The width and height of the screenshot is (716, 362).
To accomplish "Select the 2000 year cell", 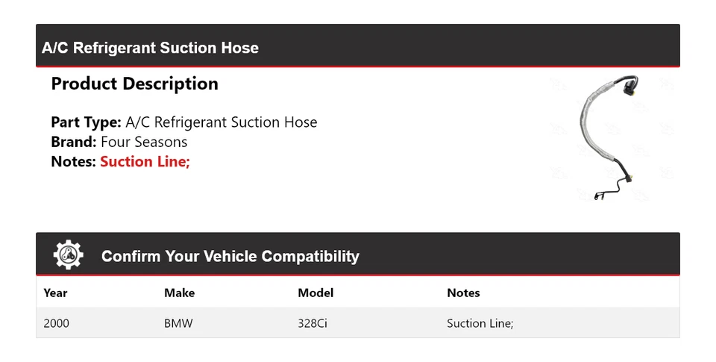I will (x=57, y=323).
